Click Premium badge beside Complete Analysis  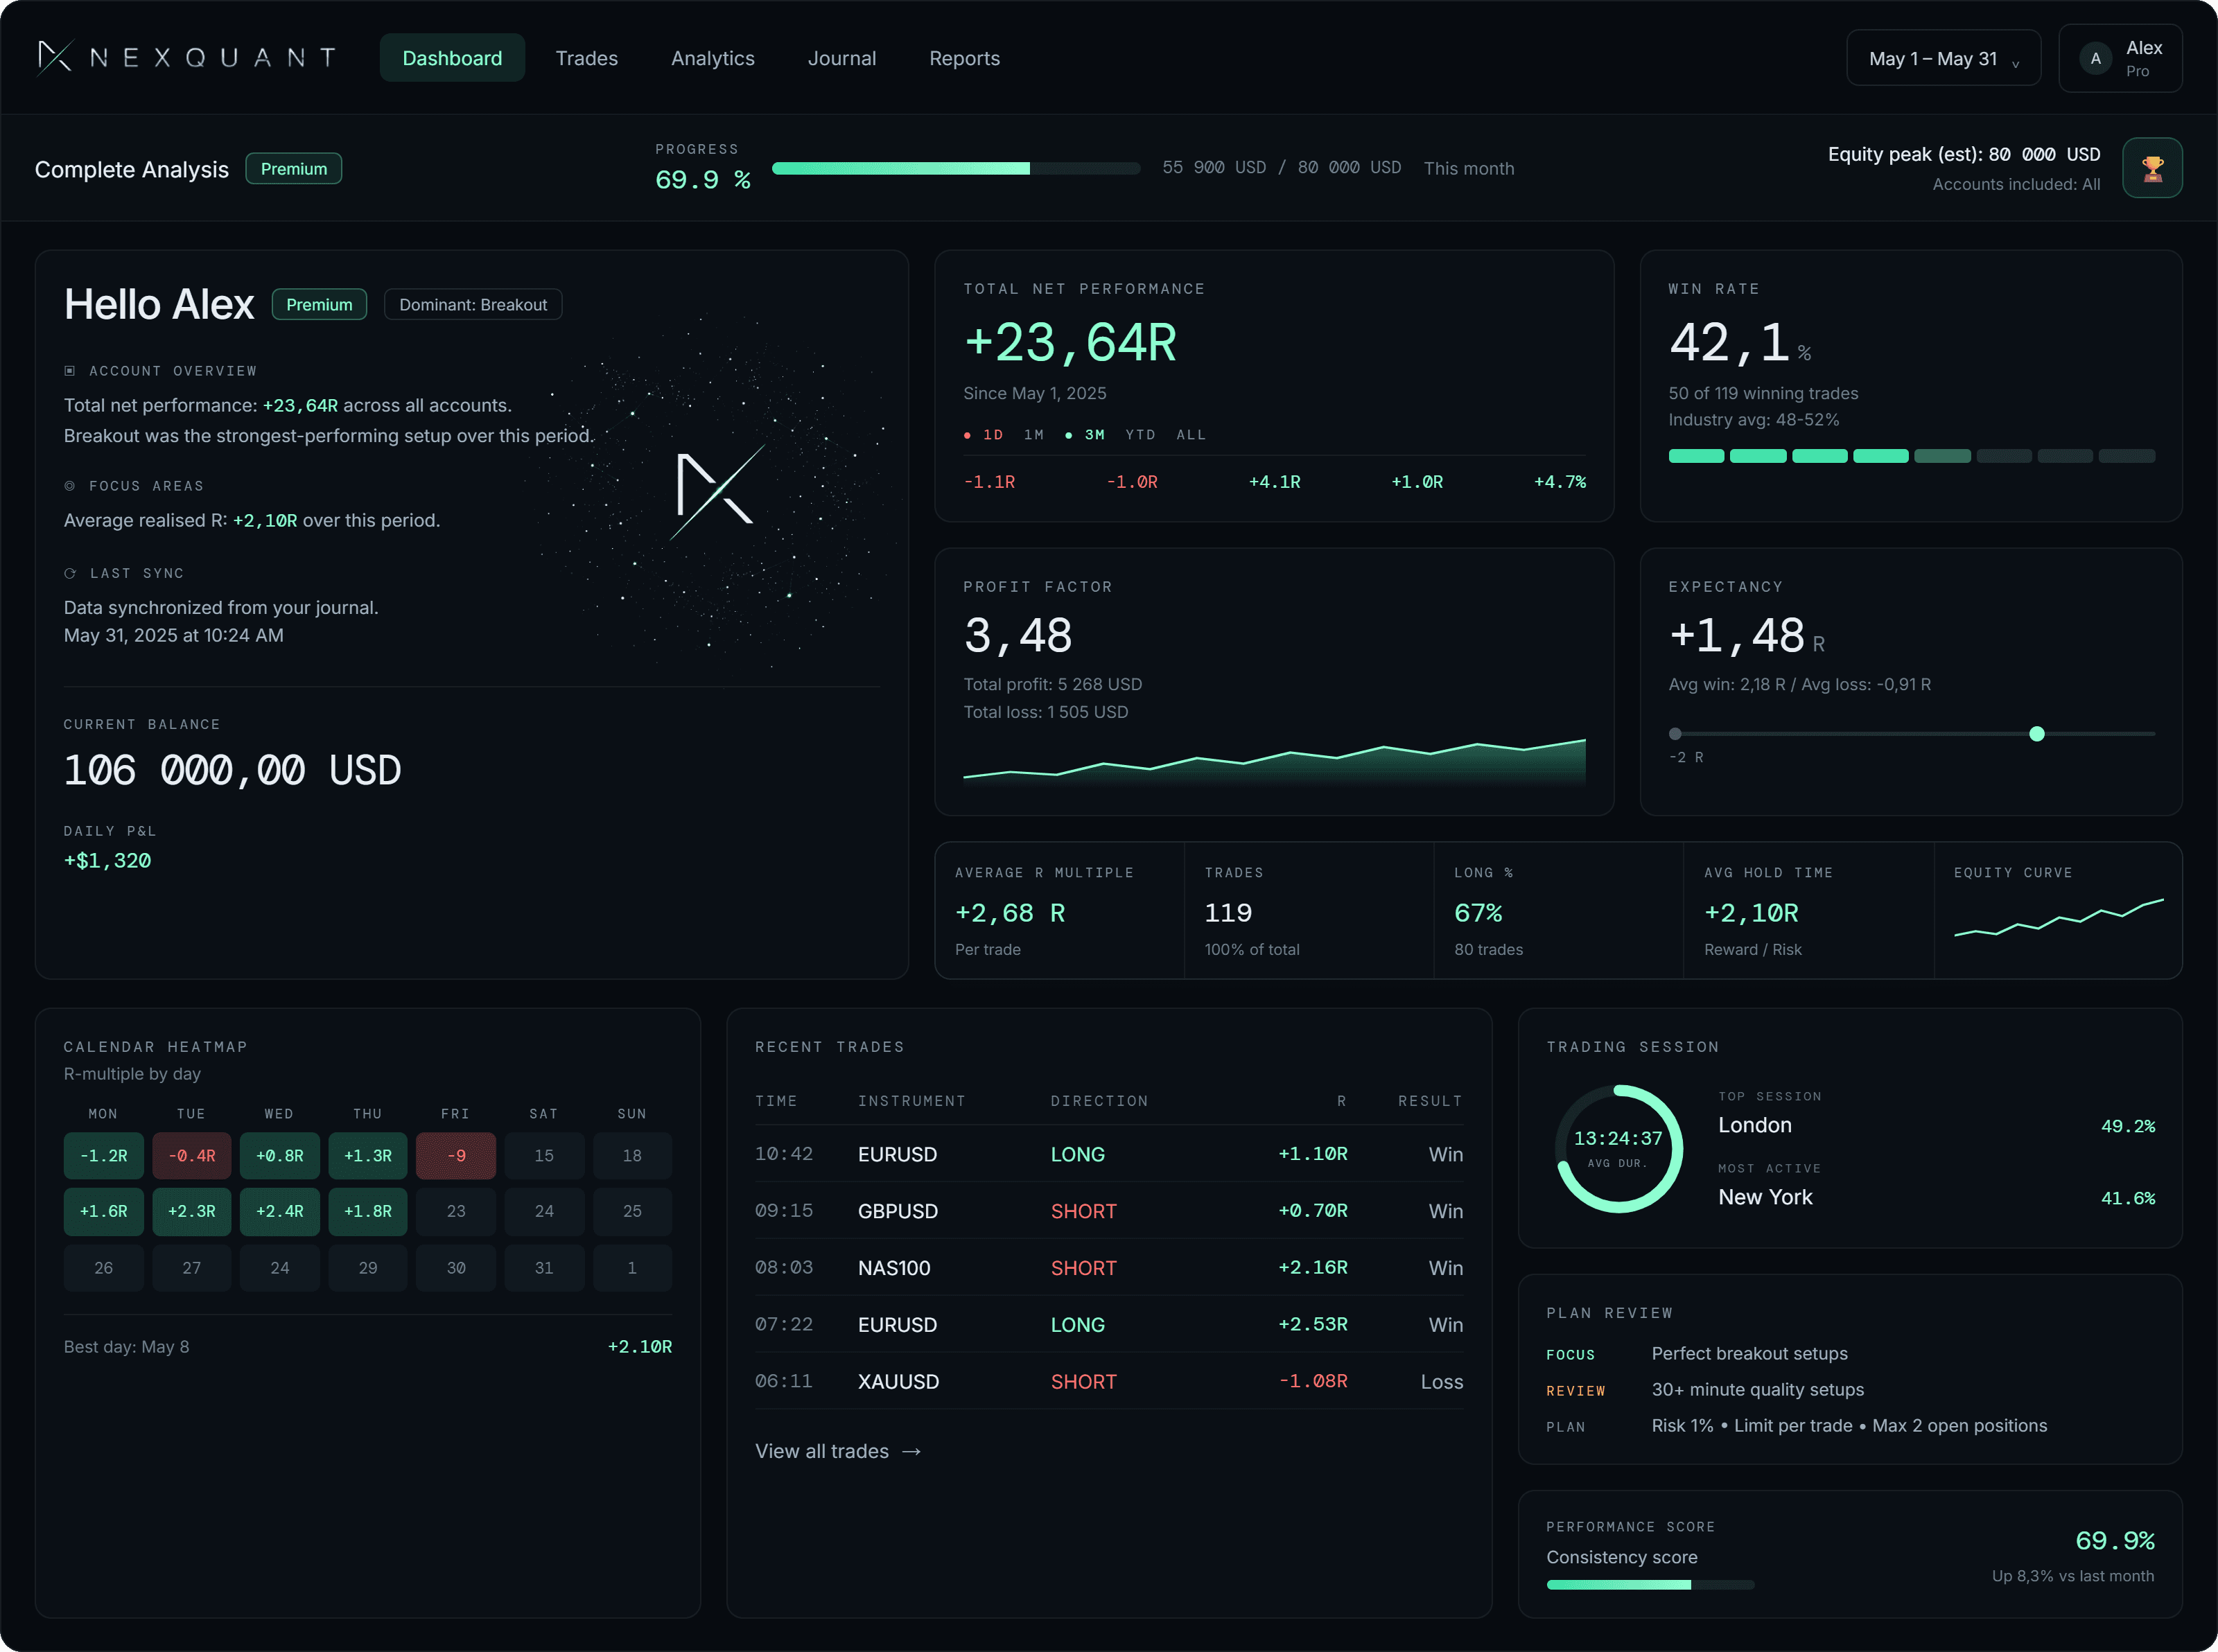[294, 169]
